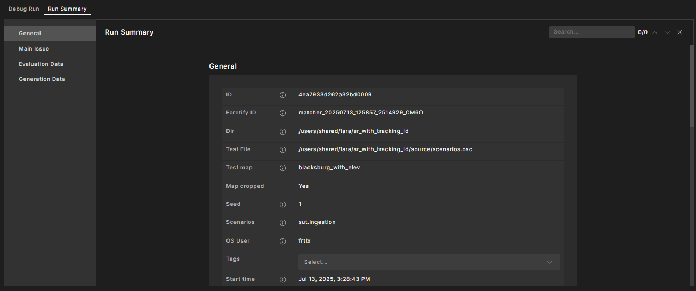Click info icon beside OS User
Screen dimensions: 696x291
coord(283,242)
